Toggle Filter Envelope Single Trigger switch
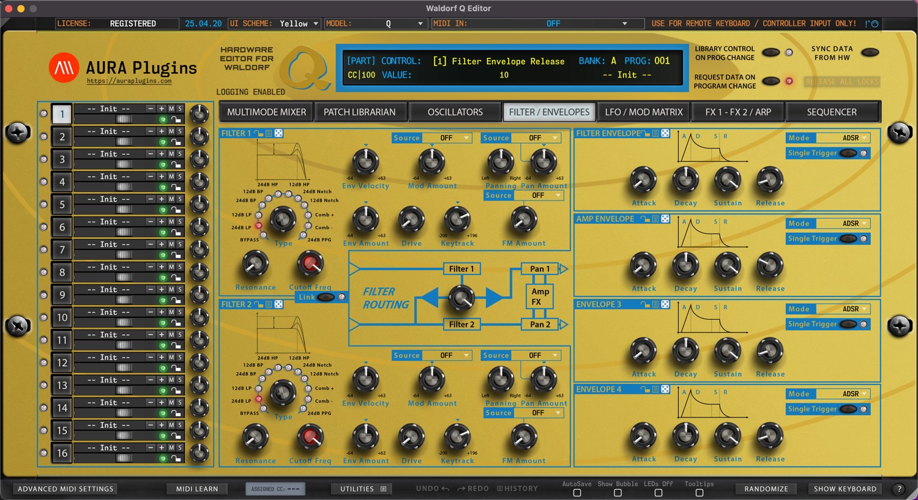Image resolution: width=918 pixels, height=500 pixels. 848,153
